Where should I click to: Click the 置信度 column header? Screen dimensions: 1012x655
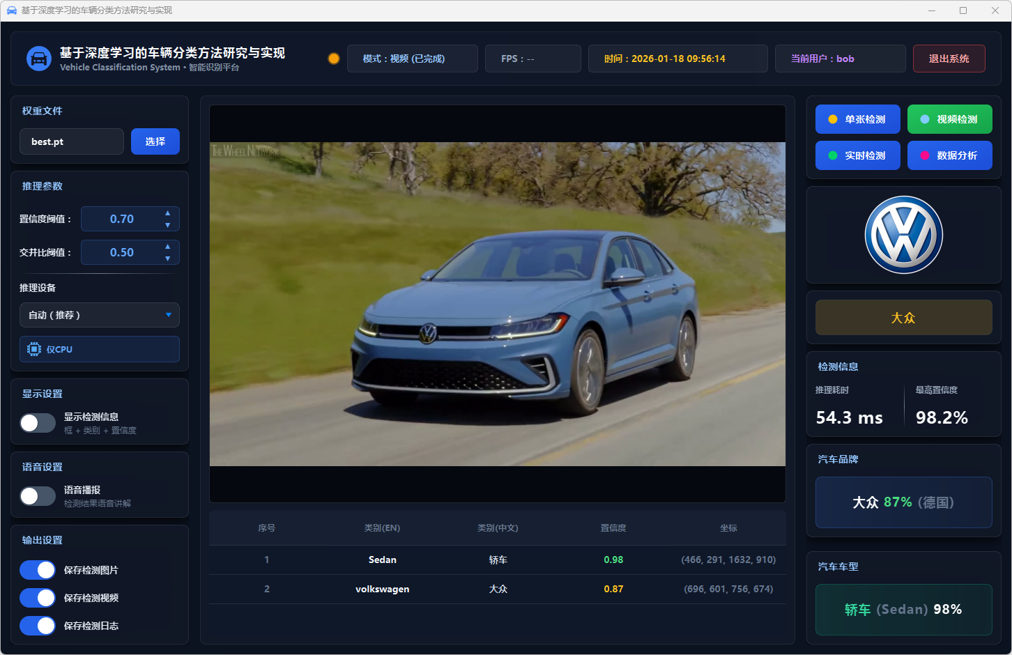613,528
